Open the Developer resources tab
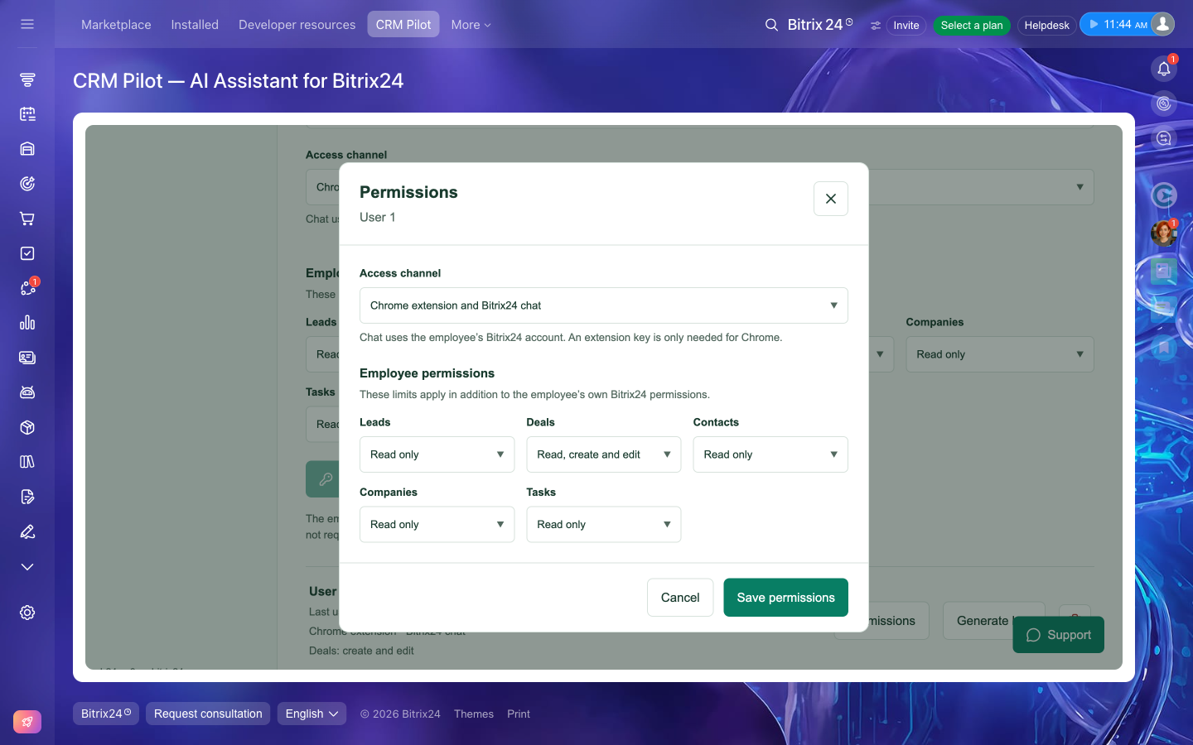1193x745 pixels. tap(297, 25)
